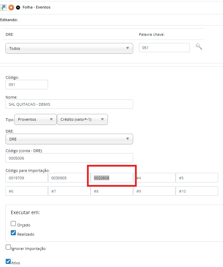Viewport: 223px width, 267px height.
Task: Open the Crédito (valor*-1) dropdown
Action: point(82,119)
